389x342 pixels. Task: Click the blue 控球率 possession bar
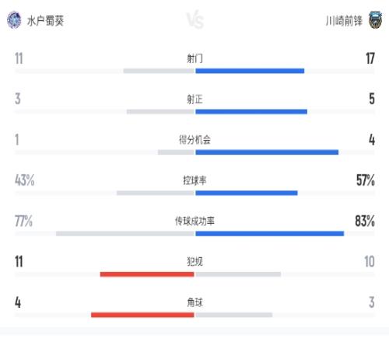247,193
